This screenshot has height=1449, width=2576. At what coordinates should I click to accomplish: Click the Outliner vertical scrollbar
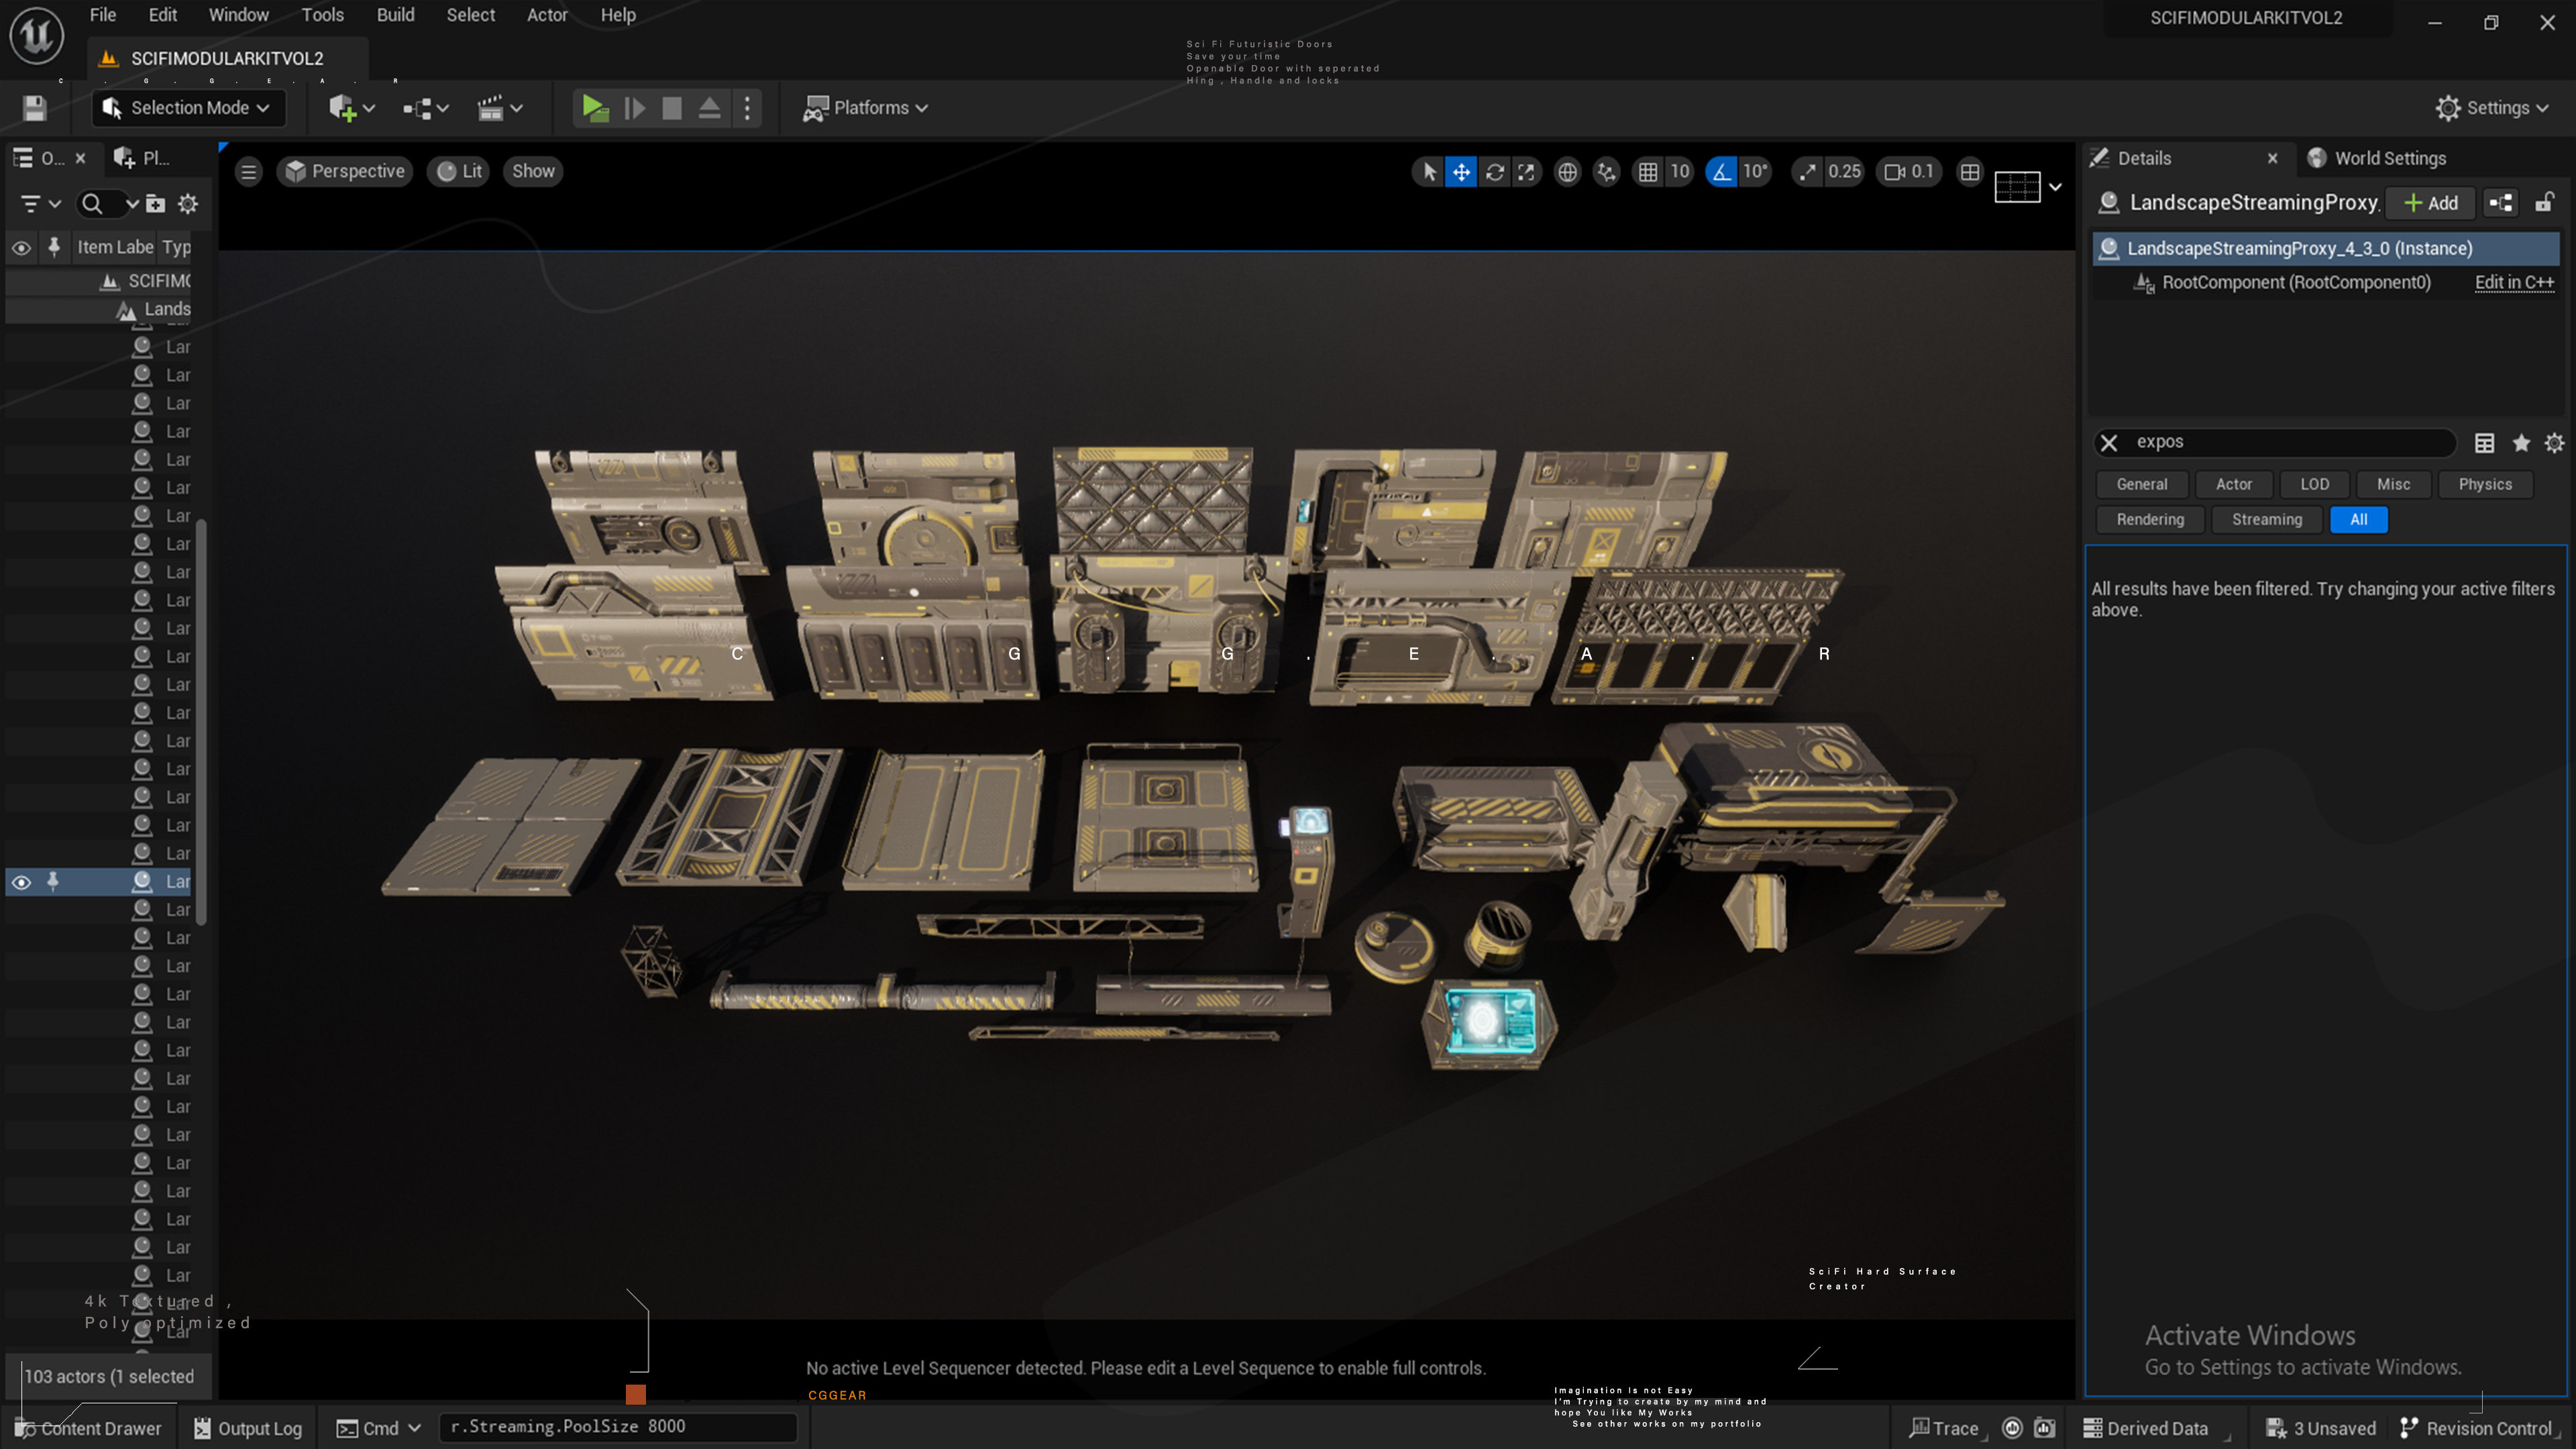pos(201,720)
